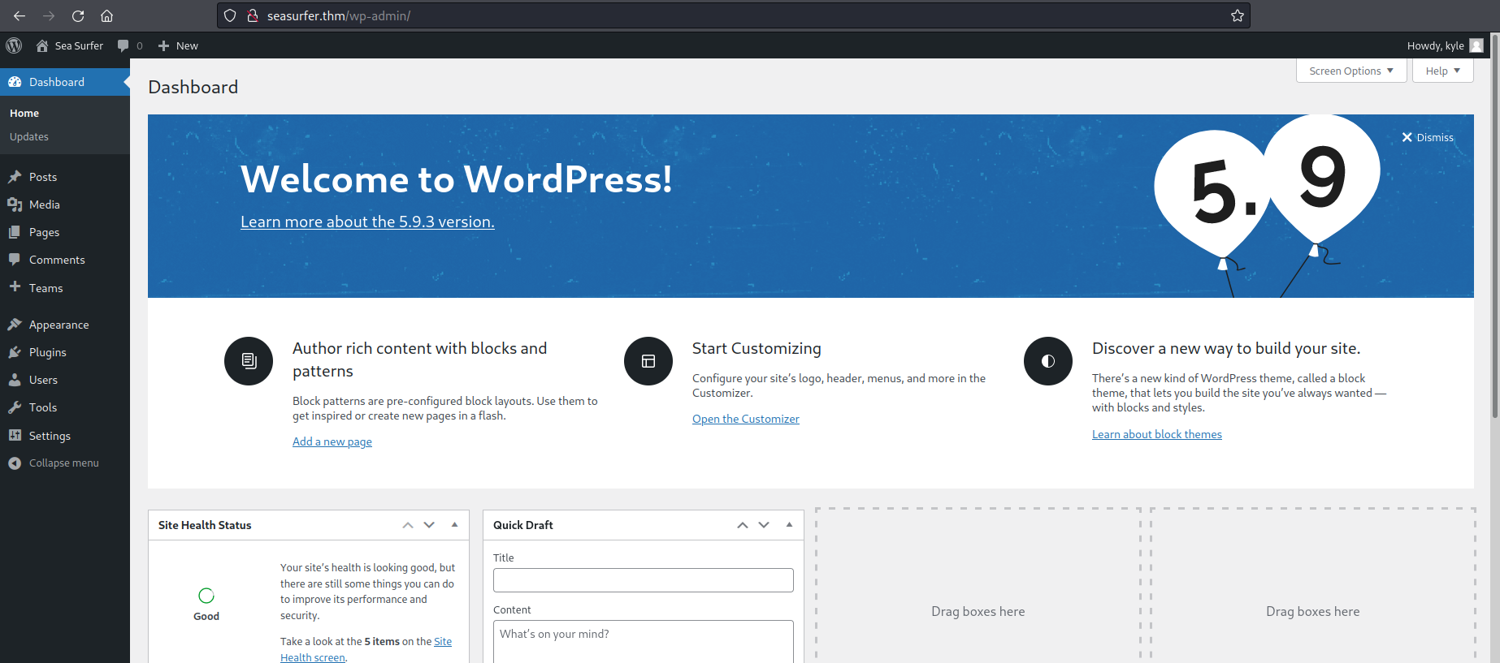
Task: Click the browser URL address bar
Action: (734, 15)
